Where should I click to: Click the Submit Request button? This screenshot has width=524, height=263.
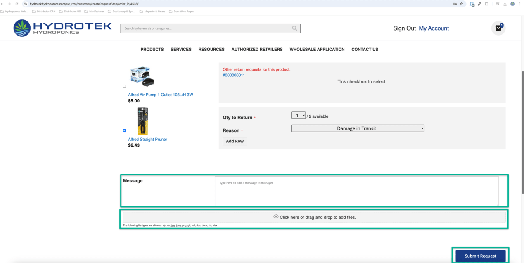click(x=481, y=256)
